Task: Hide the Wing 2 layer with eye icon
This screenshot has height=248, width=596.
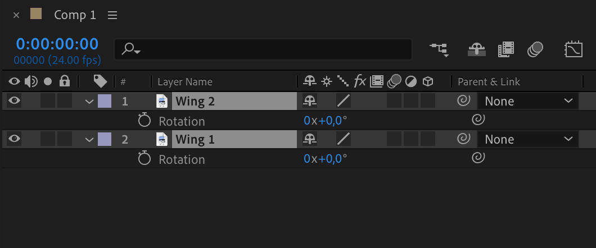Action: pyautogui.click(x=14, y=100)
